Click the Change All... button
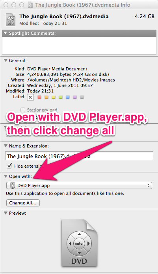This screenshot has width=158, height=274. (23, 203)
